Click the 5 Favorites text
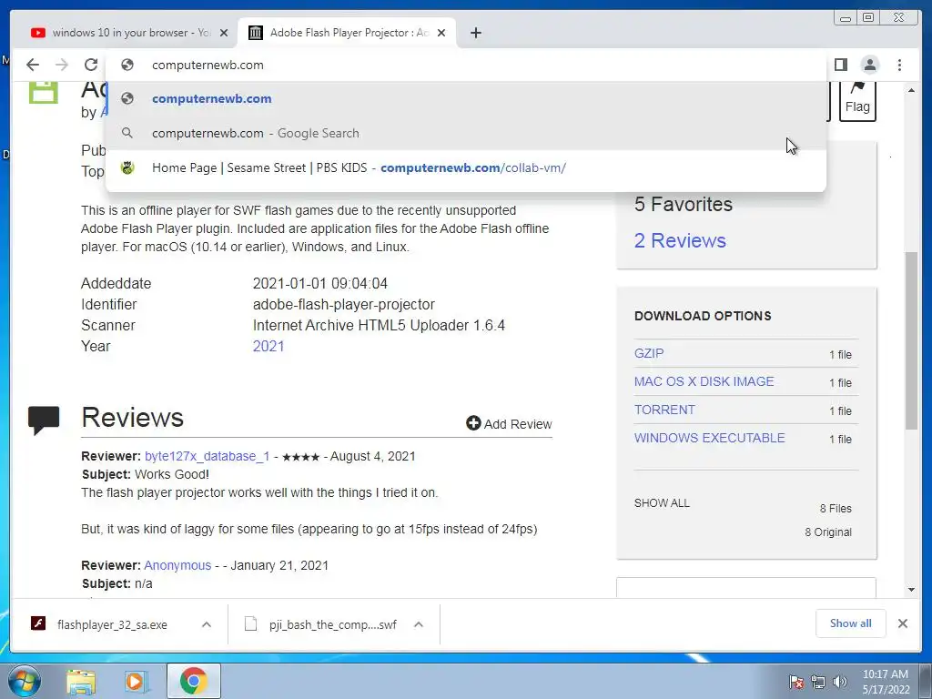Image resolution: width=932 pixels, height=699 pixels. pos(683,204)
